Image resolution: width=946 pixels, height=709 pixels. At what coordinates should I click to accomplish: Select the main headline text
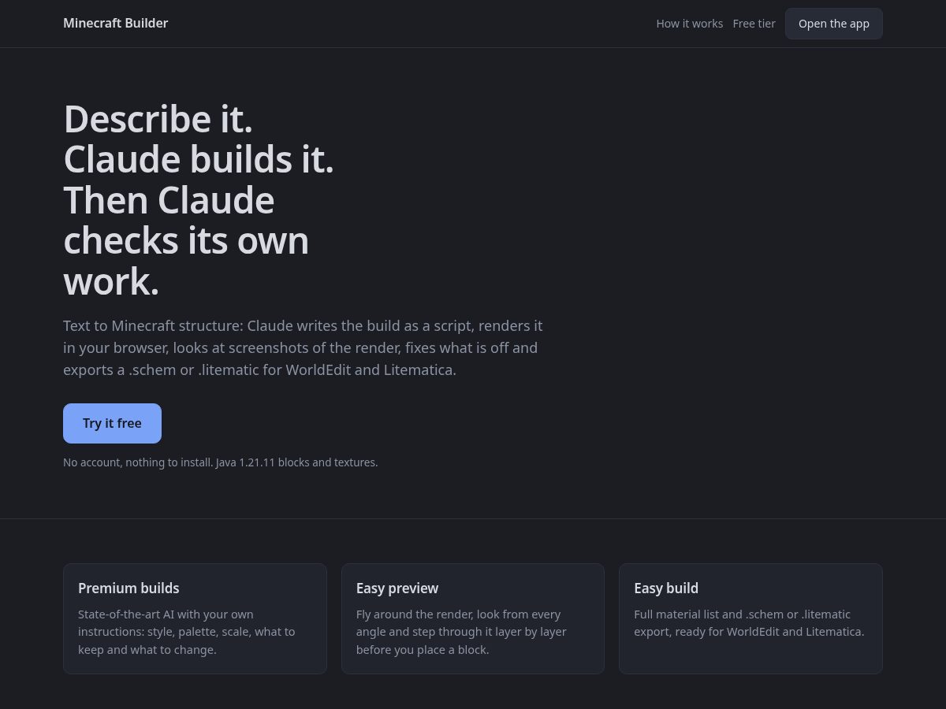click(199, 200)
